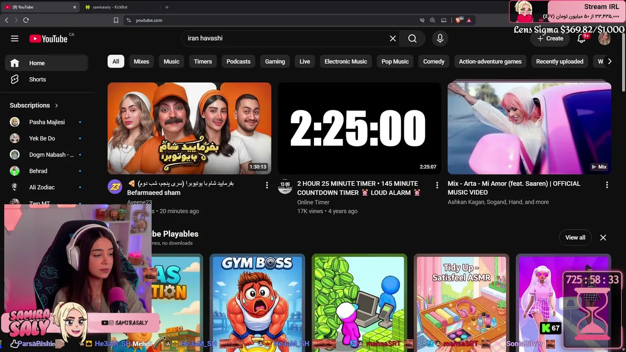This screenshot has width=626, height=352.
Task: Open the Befarmaeed sham video title
Action: (180, 188)
